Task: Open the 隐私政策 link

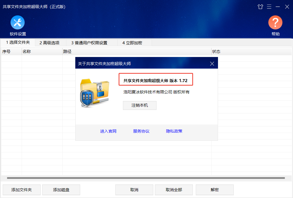Action: pyautogui.click(x=174, y=131)
